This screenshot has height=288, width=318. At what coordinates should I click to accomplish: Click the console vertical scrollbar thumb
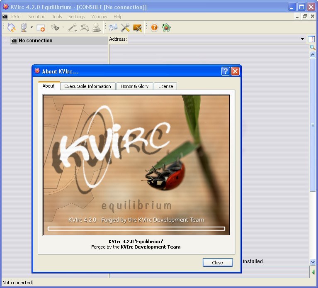[313, 124]
